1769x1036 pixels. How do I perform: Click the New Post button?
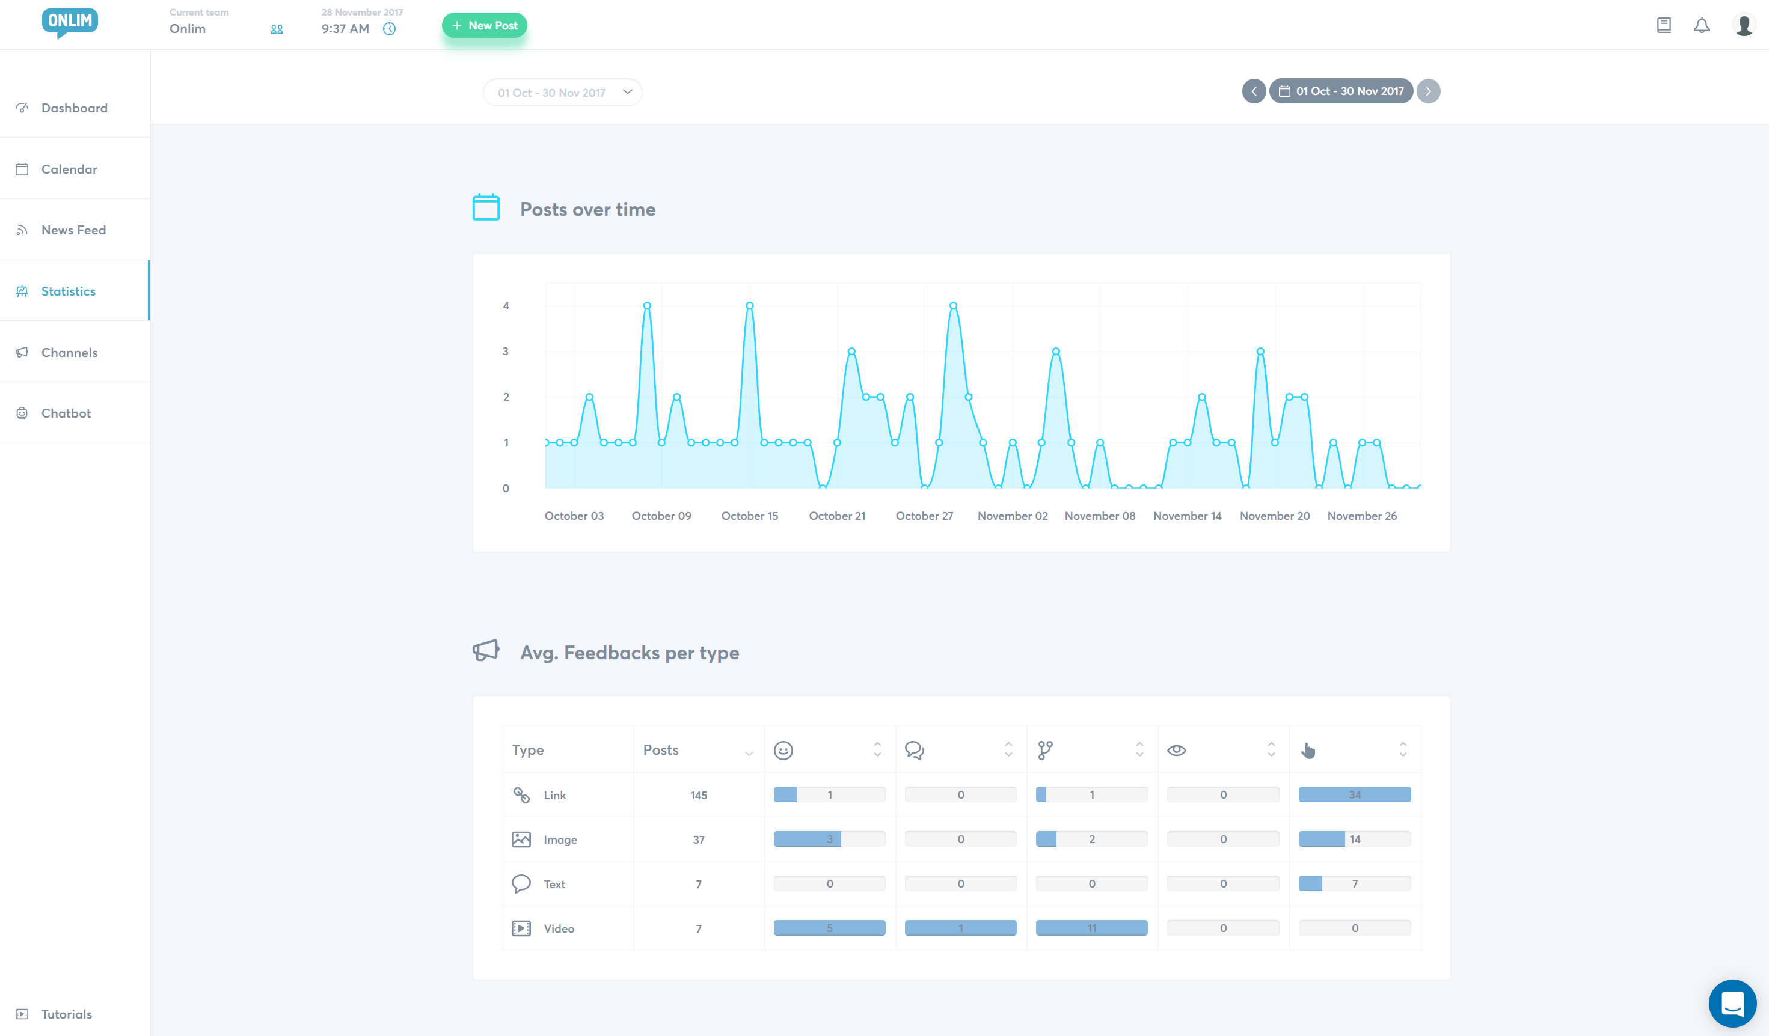coord(485,26)
